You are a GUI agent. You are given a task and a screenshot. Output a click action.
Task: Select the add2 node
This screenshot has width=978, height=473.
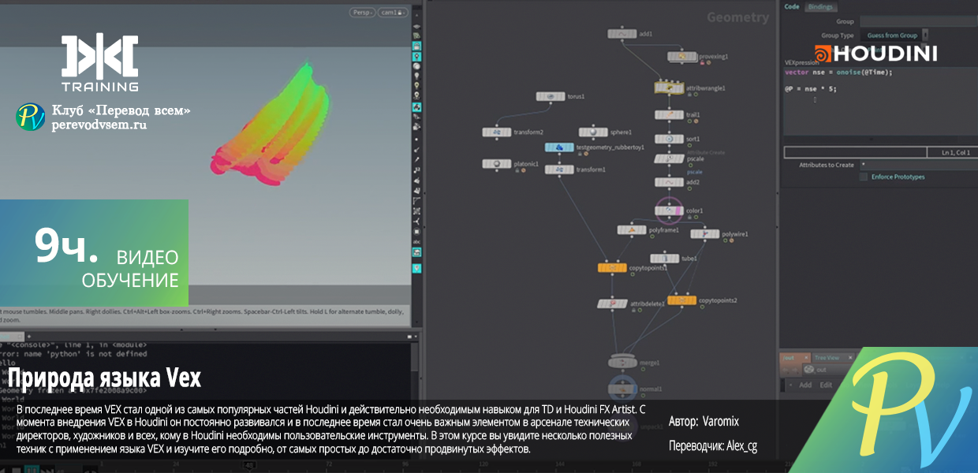click(x=669, y=182)
